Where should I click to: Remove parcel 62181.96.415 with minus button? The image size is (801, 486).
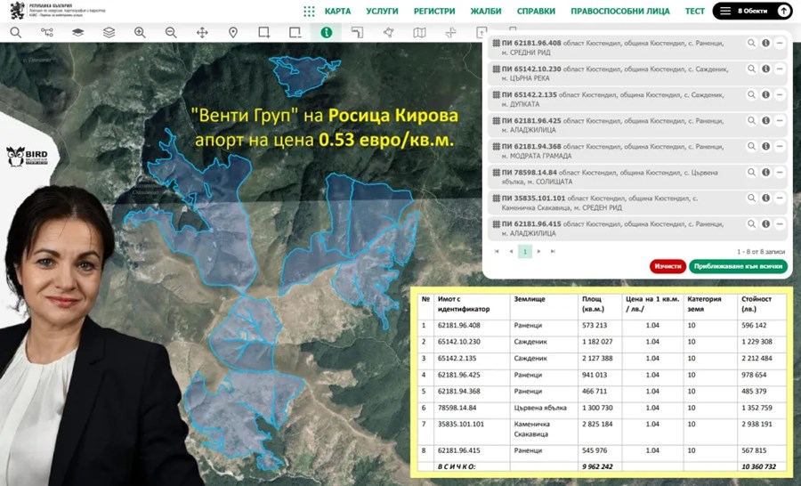780,224
